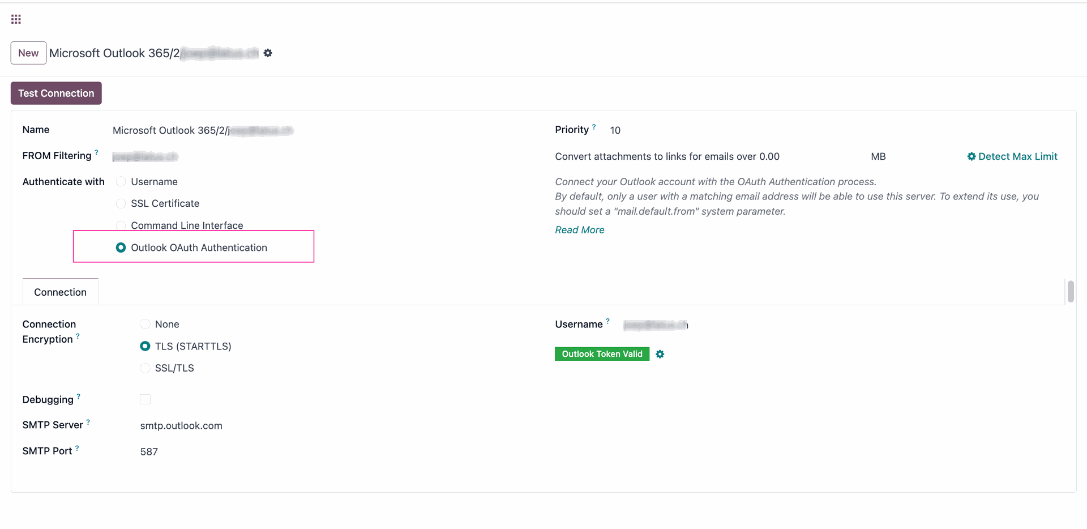Click the gear icon beside Outlook Token Valid
Image resolution: width=1087 pixels, height=529 pixels.
(x=660, y=354)
